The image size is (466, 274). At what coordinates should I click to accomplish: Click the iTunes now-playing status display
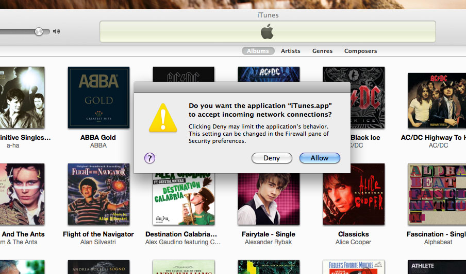point(268,31)
